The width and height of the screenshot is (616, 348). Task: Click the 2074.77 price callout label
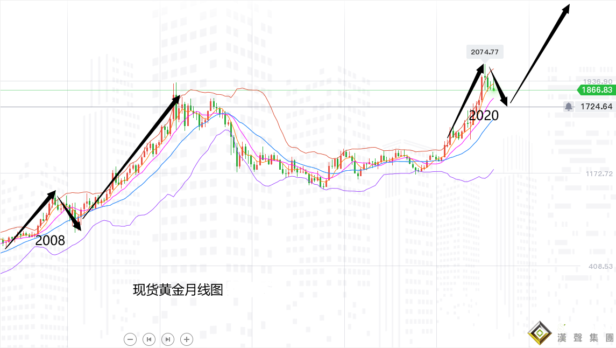tap(486, 52)
